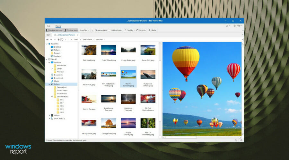
Task: Open the settings options icon beside Help
Action: click(228, 26)
